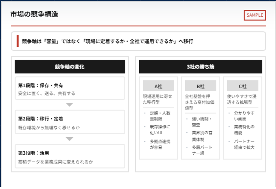The height and width of the screenshot is (189, 276).
Task: Select the B社 column header
Action: point(201,86)
